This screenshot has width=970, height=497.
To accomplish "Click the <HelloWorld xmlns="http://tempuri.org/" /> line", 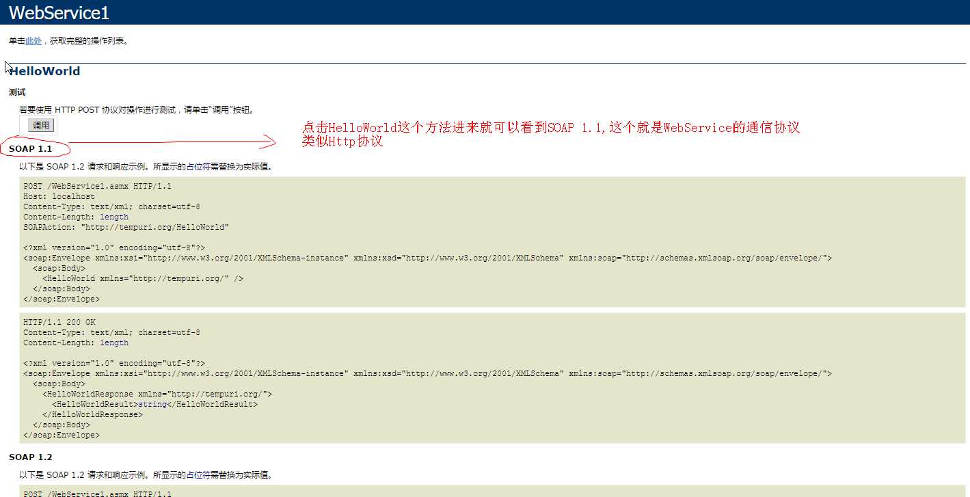I will coord(143,278).
